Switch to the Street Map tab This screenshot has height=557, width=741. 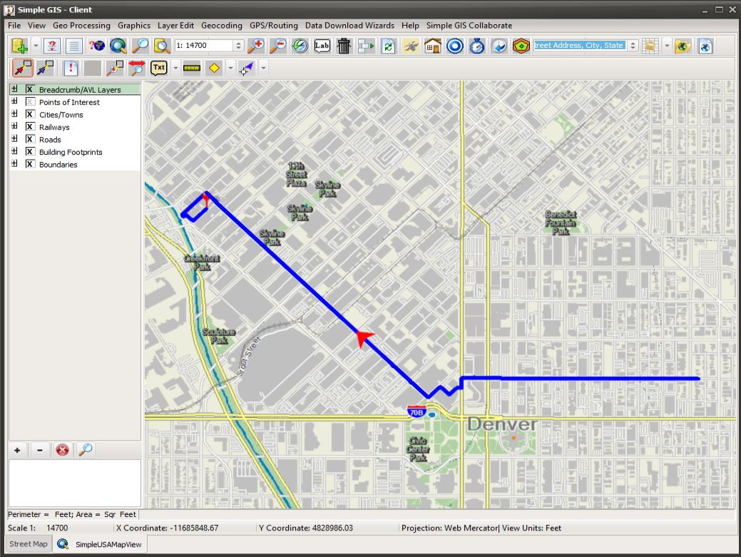[28, 543]
